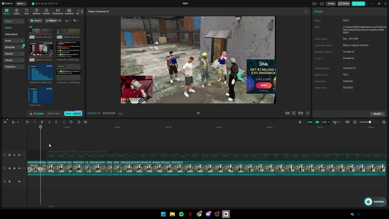Mute the audio track speaker

coord(19,181)
